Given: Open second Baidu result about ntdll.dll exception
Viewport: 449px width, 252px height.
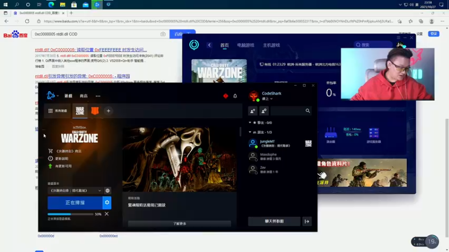Looking at the screenshot, I should (x=83, y=76).
